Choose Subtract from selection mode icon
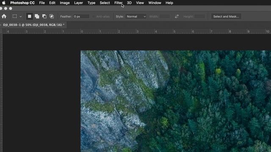The height and width of the screenshot is (152, 271). 44,16
